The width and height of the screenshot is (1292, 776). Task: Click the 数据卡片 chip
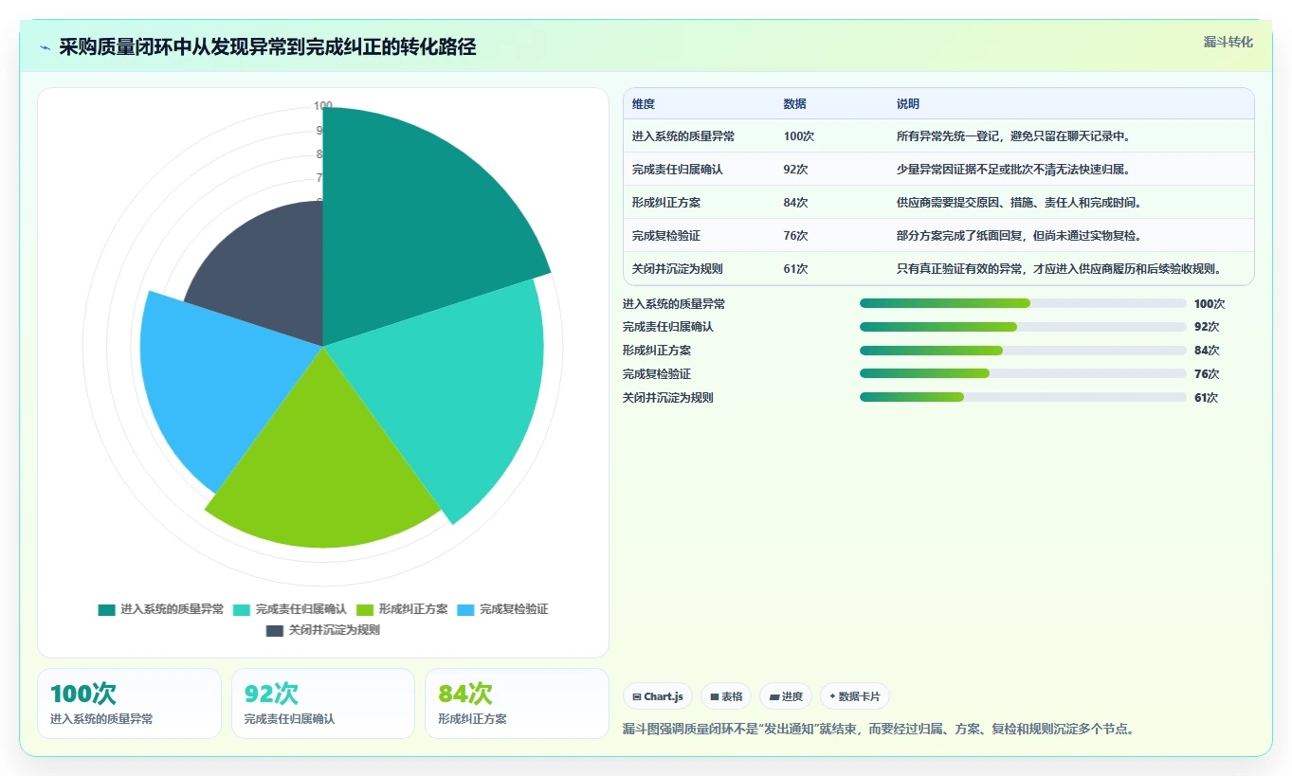point(854,696)
